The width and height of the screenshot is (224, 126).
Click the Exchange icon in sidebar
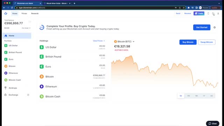pos(6,95)
